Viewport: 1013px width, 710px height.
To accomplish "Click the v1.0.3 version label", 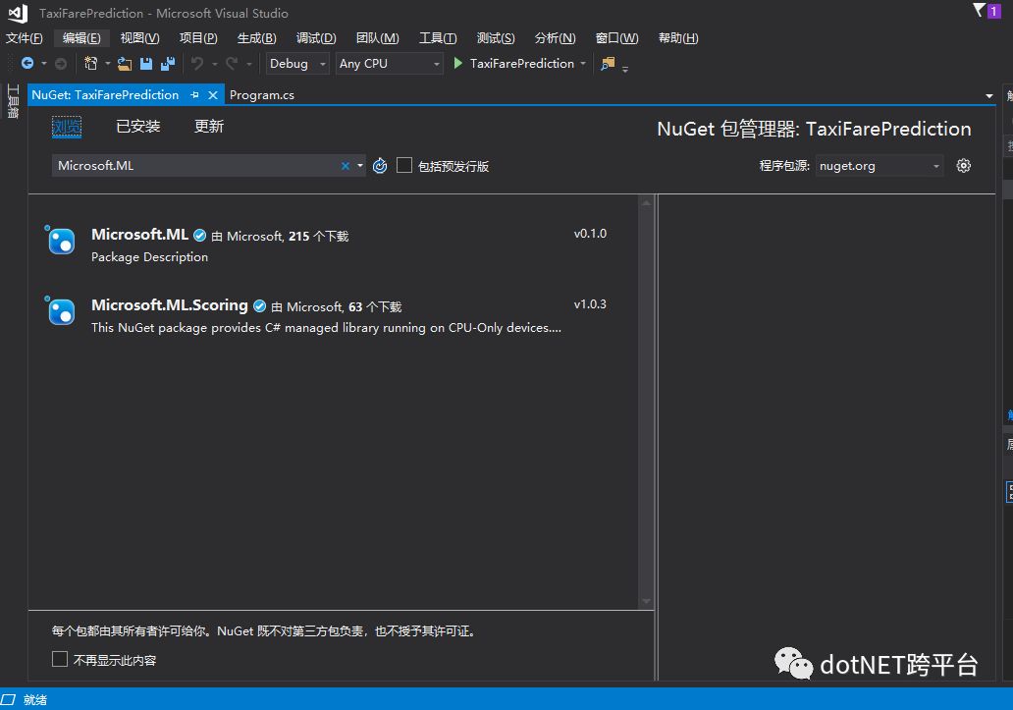I will coord(590,304).
